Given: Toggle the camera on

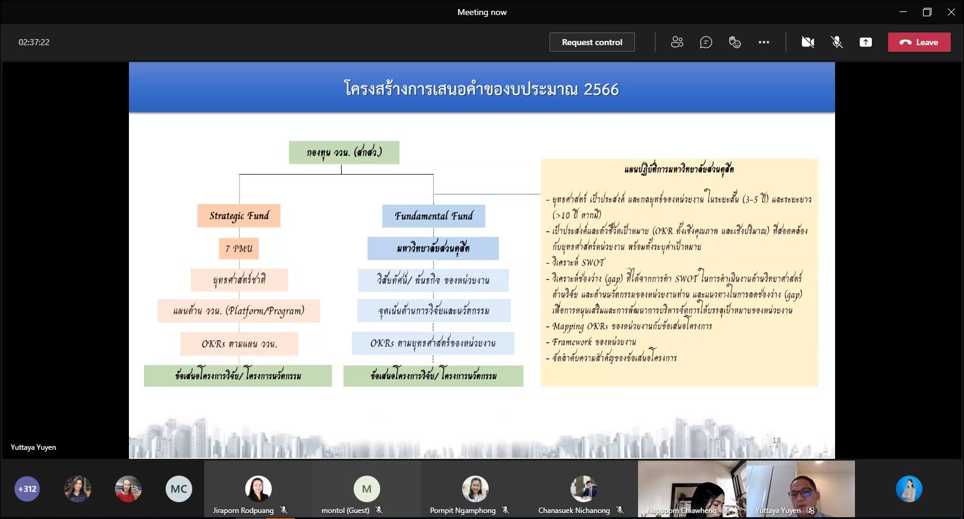Looking at the screenshot, I should pos(807,42).
